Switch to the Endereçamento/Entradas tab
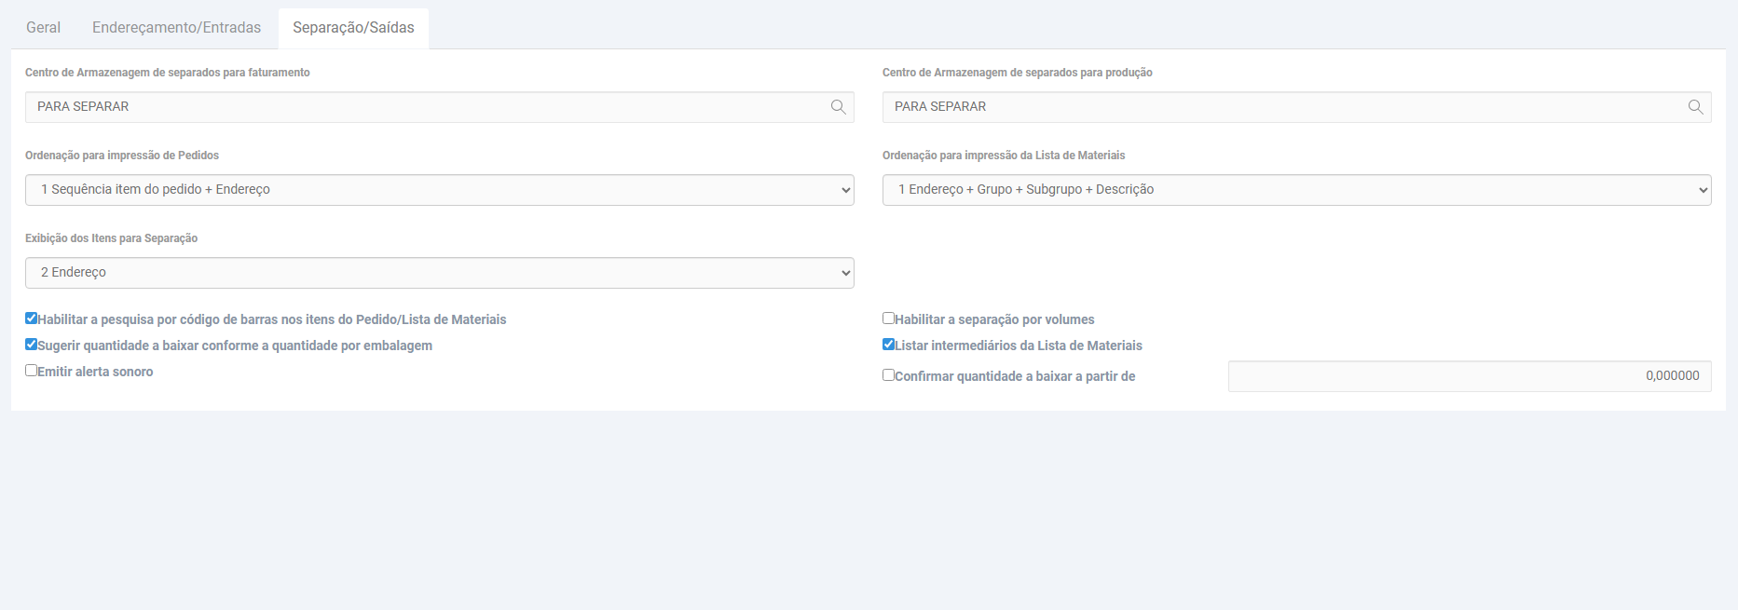The width and height of the screenshot is (1738, 610). click(x=176, y=28)
